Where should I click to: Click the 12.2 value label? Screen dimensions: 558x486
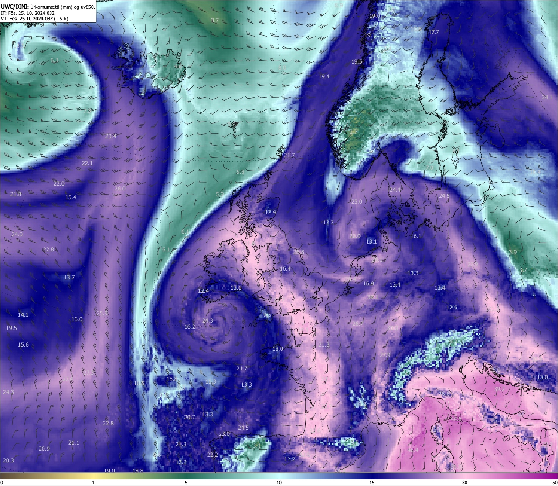[181, 462]
